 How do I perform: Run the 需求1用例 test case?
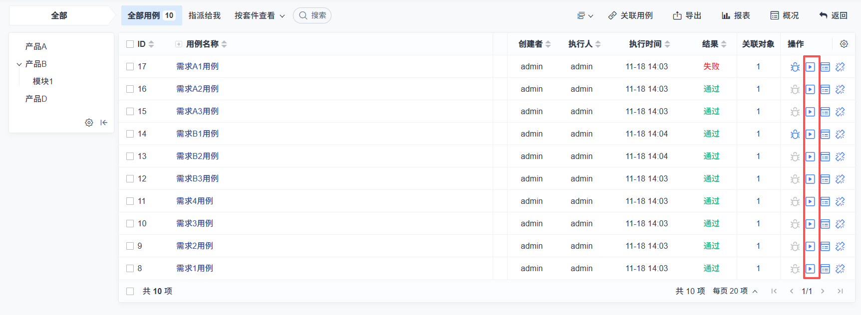pyautogui.click(x=810, y=269)
